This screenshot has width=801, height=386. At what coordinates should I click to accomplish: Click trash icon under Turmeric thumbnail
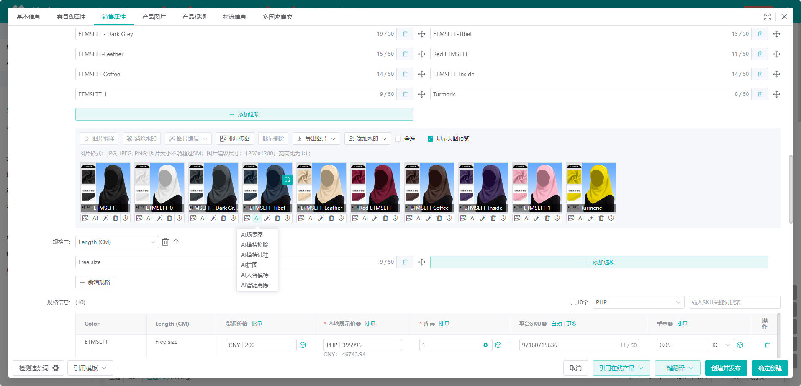pos(601,218)
